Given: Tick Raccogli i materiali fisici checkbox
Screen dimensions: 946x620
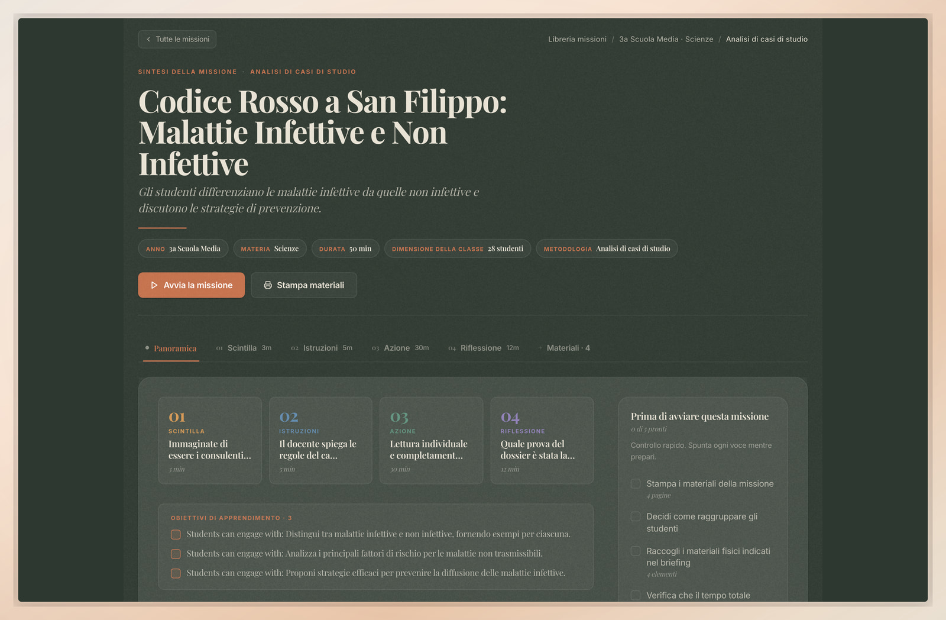Looking at the screenshot, I should [636, 551].
